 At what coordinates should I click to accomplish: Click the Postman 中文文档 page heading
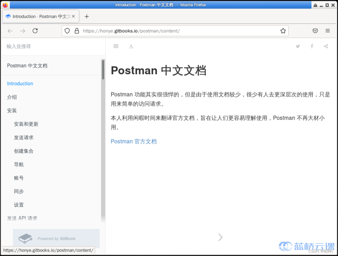[159, 70]
